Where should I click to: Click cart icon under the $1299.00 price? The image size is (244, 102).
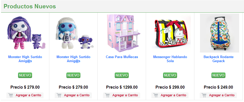(107, 95)
